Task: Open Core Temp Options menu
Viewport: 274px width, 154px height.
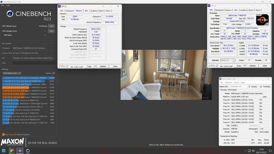Action: (228, 83)
